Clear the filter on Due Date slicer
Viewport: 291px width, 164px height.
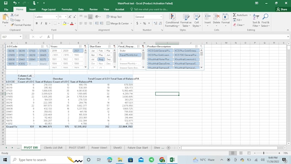114,46
